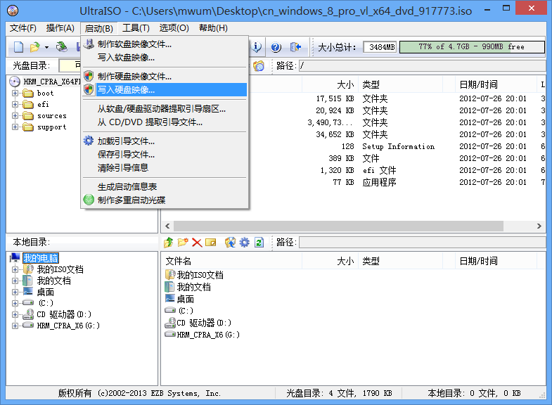The height and width of the screenshot is (405, 552).
Task: Click the local 路径 input field
Action: point(423,243)
